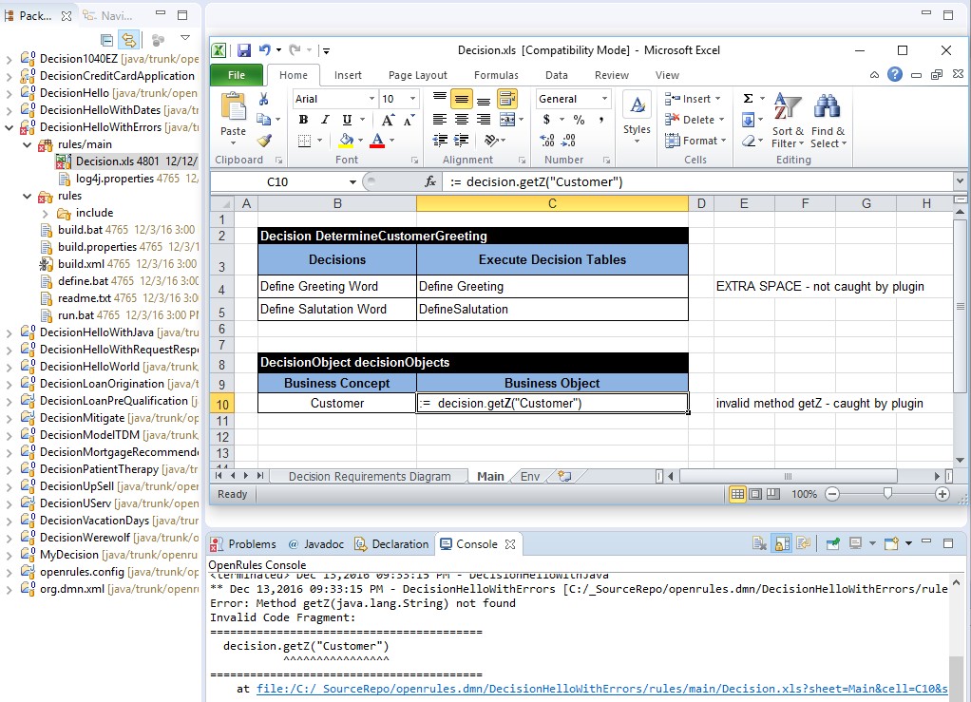Click the red Font Color swatch
The image size is (971, 702).
[377, 141]
